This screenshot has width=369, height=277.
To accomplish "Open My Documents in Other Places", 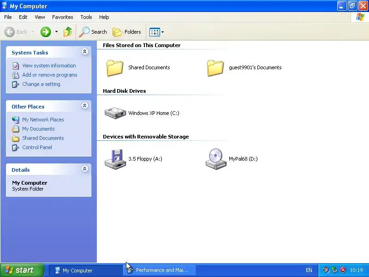I will (38, 129).
